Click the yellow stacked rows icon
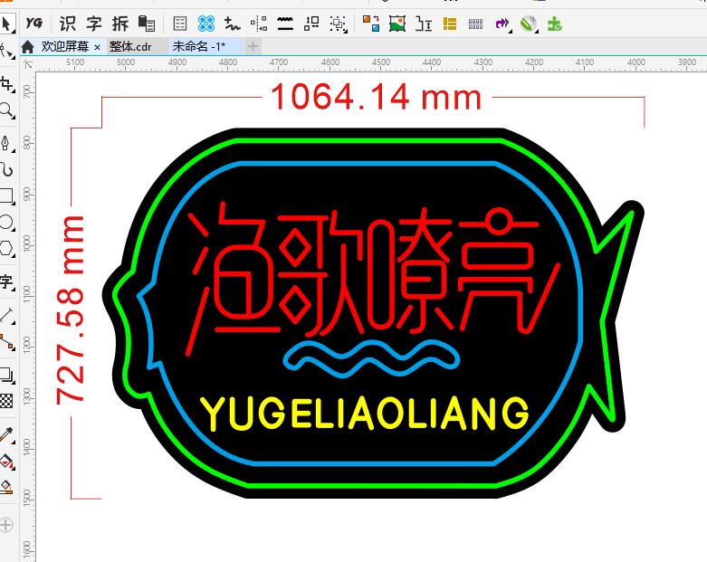Viewport: 707px width, 562px height. click(450, 24)
